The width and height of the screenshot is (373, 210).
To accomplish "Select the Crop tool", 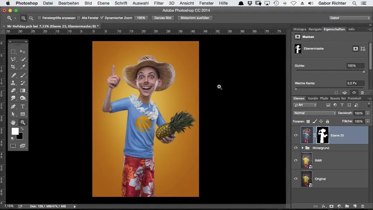I will point(13,67).
